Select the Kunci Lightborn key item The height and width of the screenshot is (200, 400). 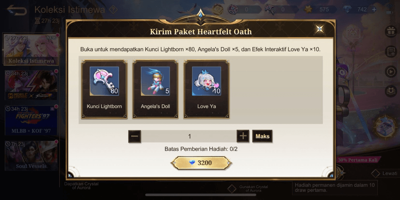click(104, 89)
